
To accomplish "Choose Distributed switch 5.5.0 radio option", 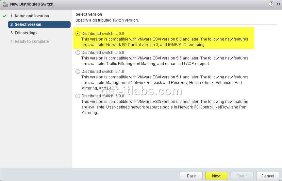I will [x=78, y=53].
